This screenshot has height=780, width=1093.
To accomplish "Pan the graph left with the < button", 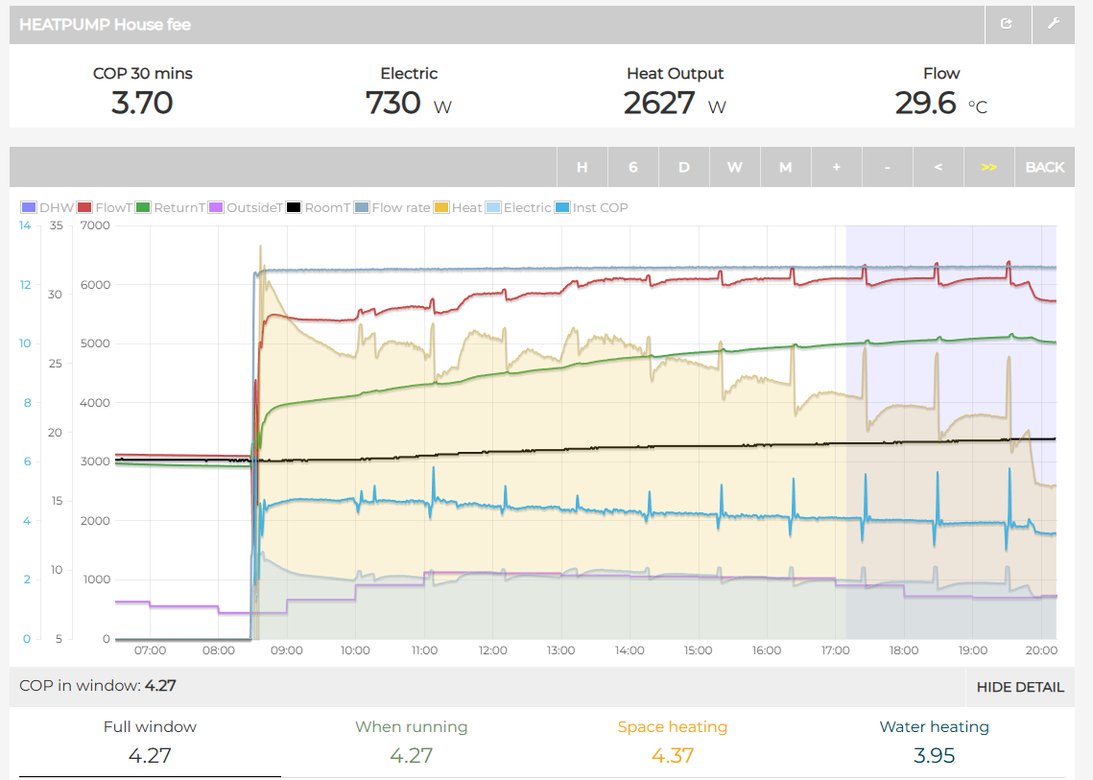I will (938, 167).
